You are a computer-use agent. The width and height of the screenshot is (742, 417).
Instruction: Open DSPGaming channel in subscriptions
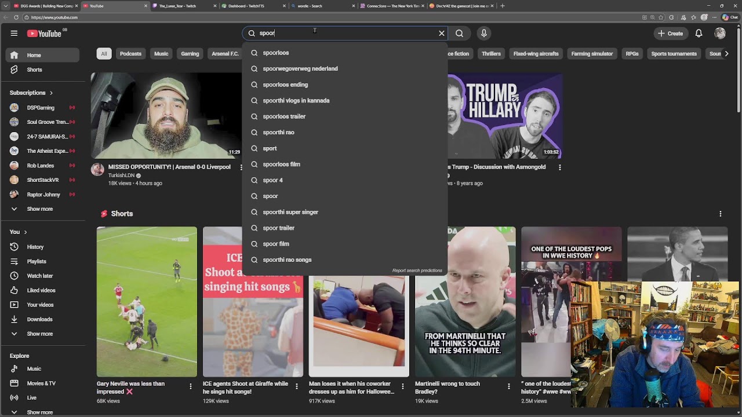(x=42, y=108)
